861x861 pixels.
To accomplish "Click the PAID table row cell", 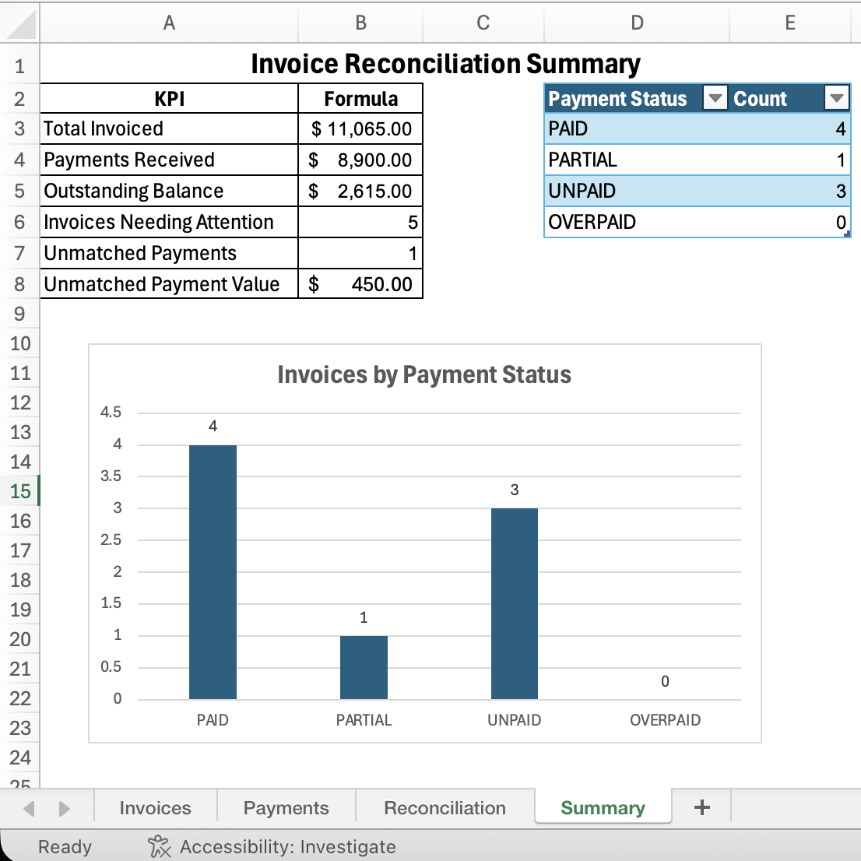I will pos(637,129).
